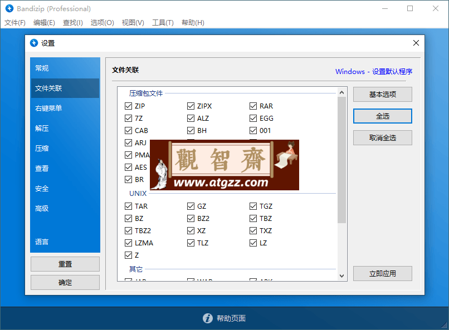Switch to the 压缩 settings tab
Viewport: 449px width, 330px height.
65,148
